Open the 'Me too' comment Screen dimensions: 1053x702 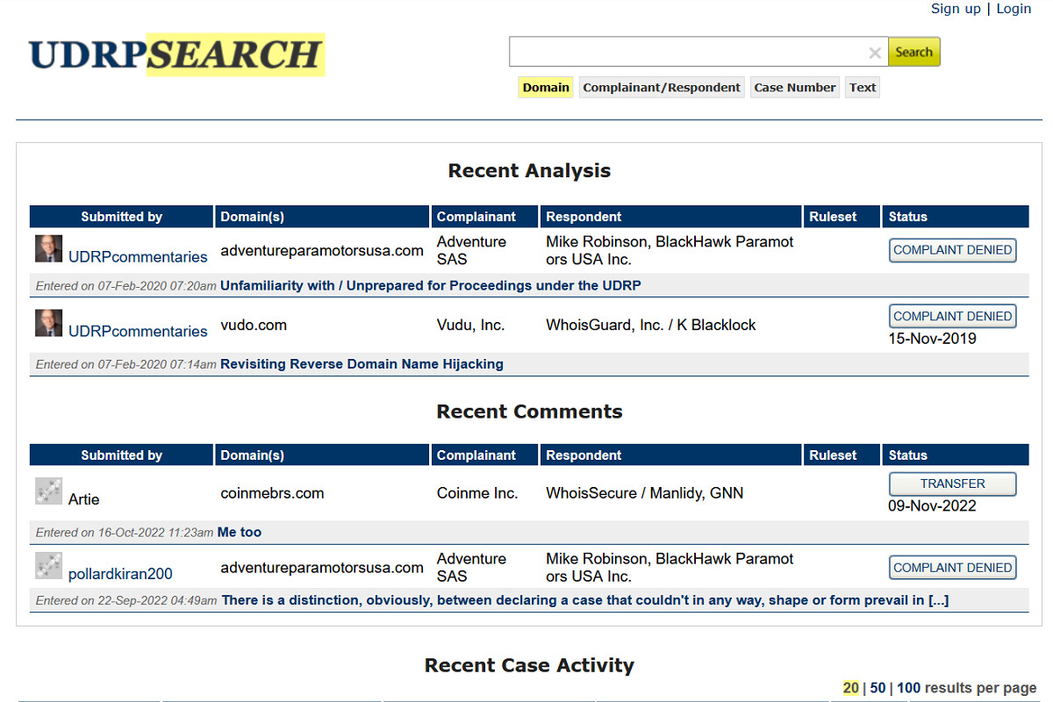pyautogui.click(x=240, y=533)
